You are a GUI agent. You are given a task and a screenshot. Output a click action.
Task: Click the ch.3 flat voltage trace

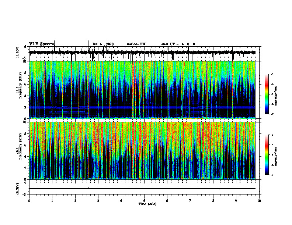tap(142, 189)
